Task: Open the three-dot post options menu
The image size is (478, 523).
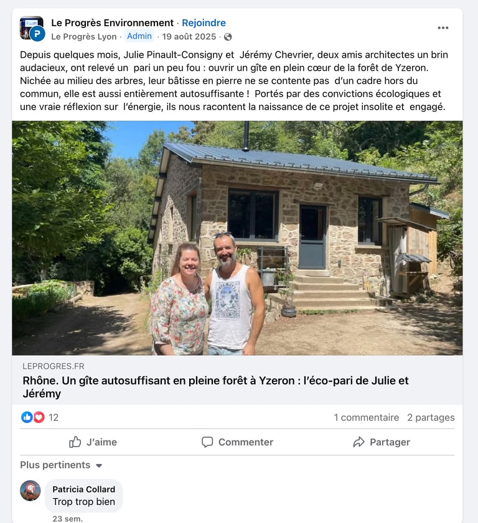Action: pos(443,28)
